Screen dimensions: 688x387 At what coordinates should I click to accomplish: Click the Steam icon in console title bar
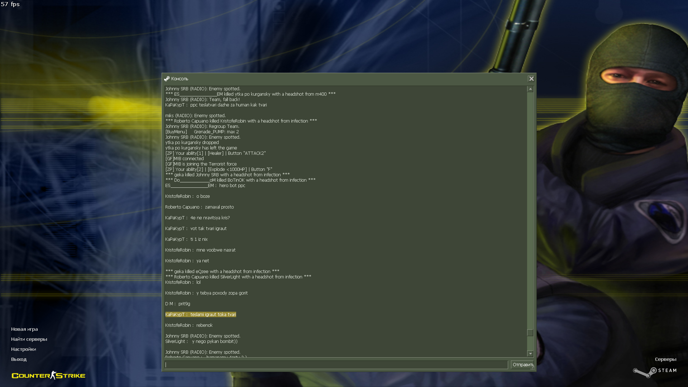click(x=167, y=79)
